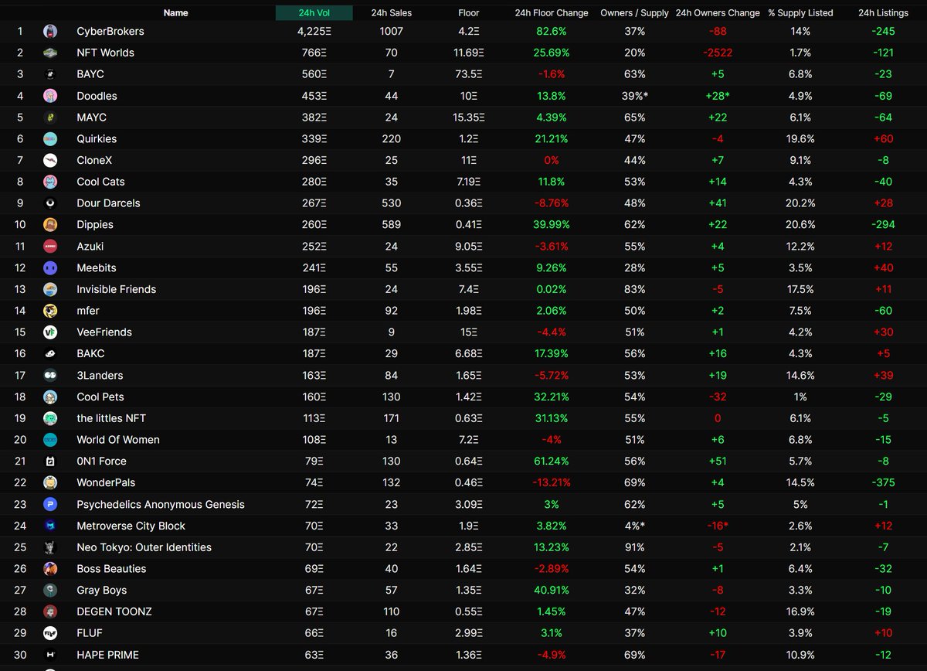Click the VeeFriends collection avatar icon

[x=50, y=332]
